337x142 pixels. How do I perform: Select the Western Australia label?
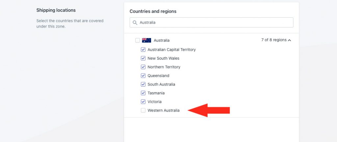[x=164, y=111]
